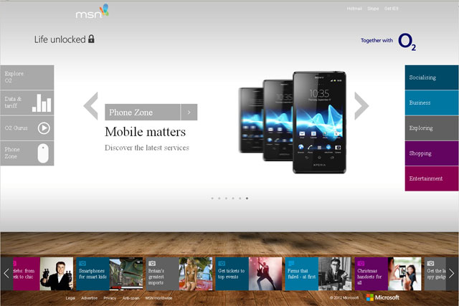Screen dimensions: 459x306
Task: Open the Shopping category
Action: click(432, 153)
